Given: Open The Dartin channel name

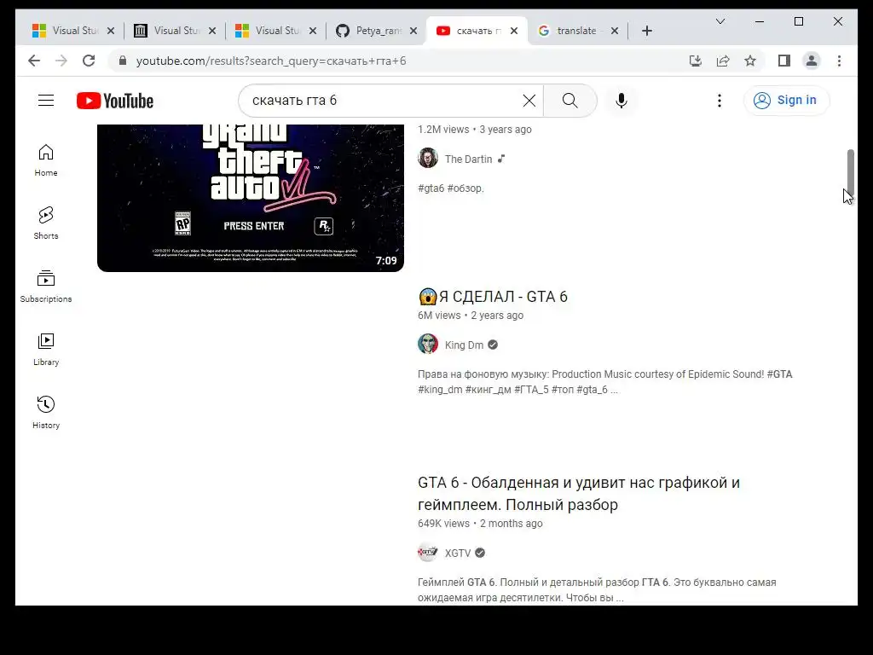Looking at the screenshot, I should click(468, 159).
